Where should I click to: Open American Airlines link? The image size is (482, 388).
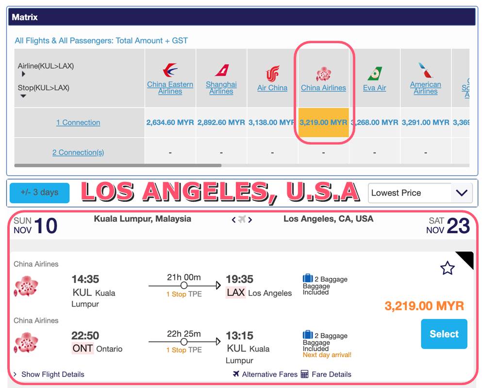click(x=425, y=88)
